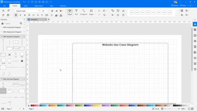This screenshot has width=197, height=111.
Task: Toggle Bold formatting
Action: (16, 15)
